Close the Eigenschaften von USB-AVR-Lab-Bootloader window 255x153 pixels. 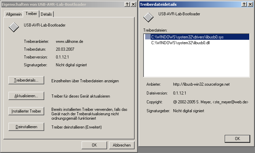[x=133, y=4]
